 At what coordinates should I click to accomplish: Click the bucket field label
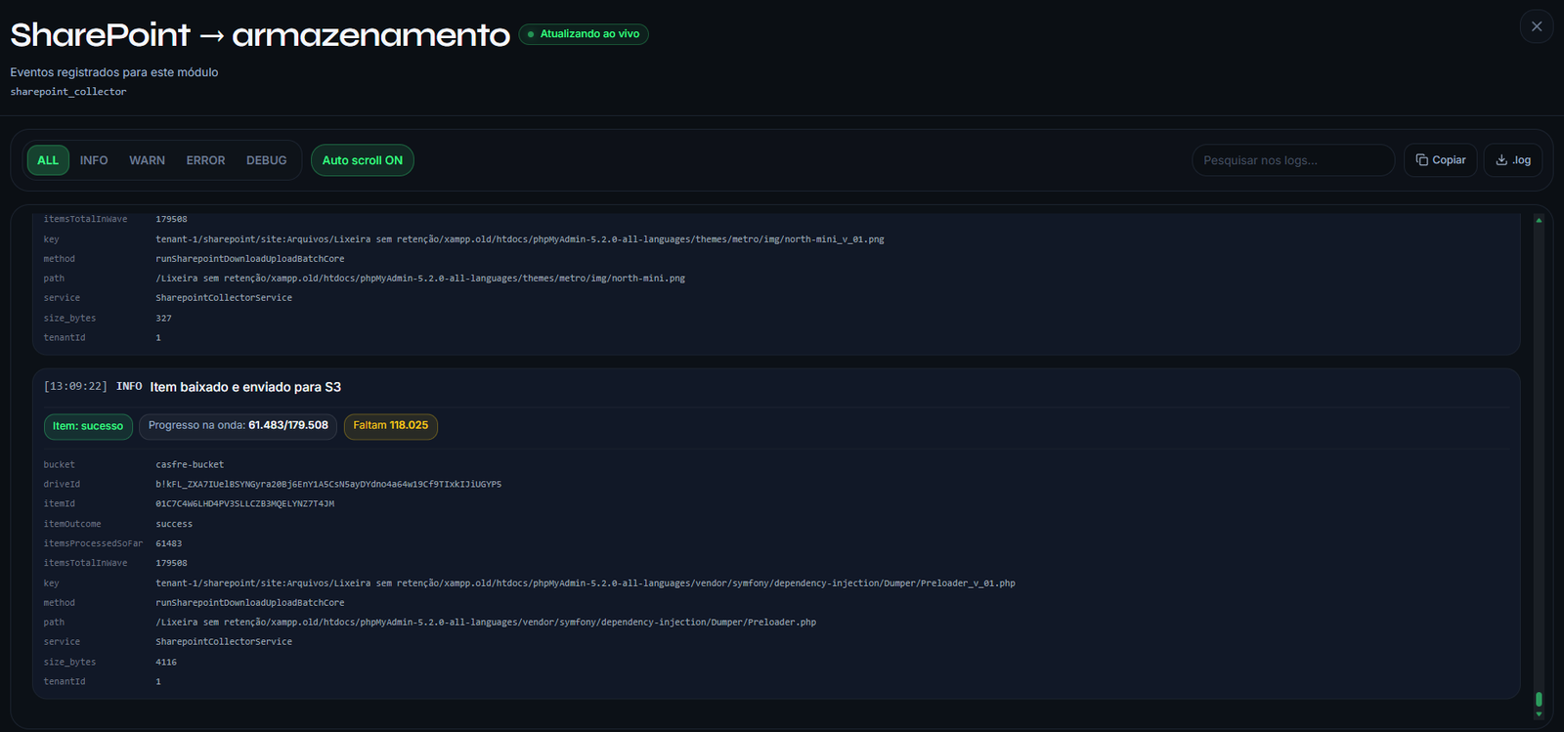tap(59, 465)
